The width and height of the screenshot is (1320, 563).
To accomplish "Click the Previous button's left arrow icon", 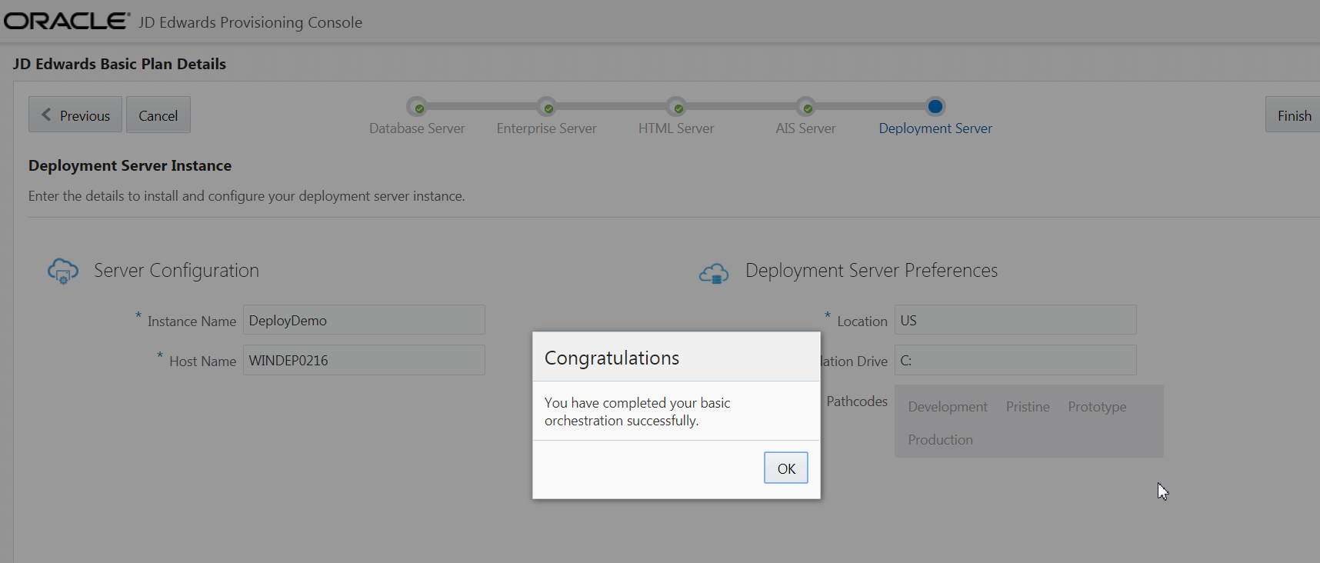I will pyautogui.click(x=46, y=115).
